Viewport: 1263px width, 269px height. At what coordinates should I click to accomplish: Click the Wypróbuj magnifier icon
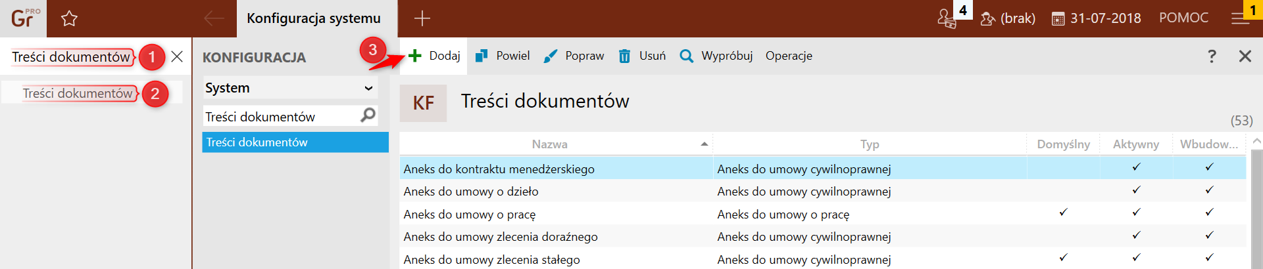tap(686, 56)
